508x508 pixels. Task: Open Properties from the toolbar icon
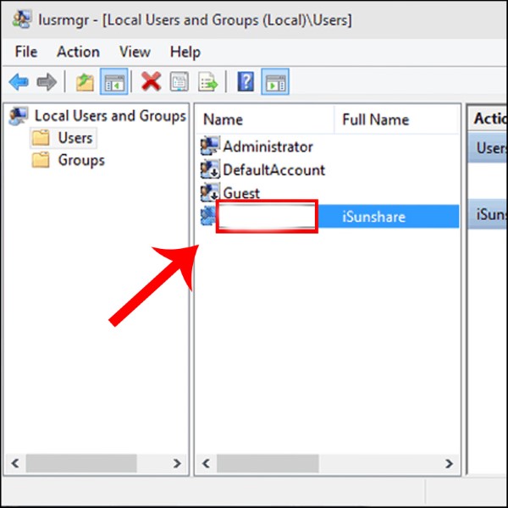coord(179,82)
